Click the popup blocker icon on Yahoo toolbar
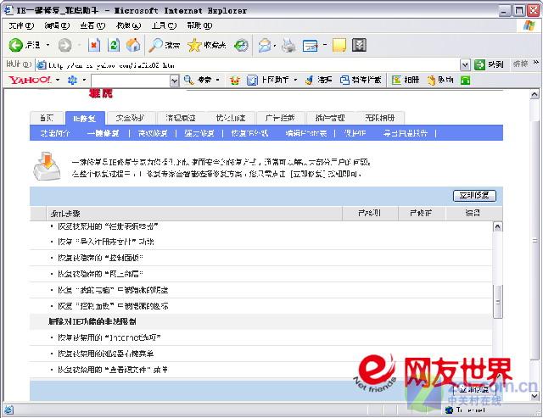Viewport: 543px width, 418px height. point(344,81)
